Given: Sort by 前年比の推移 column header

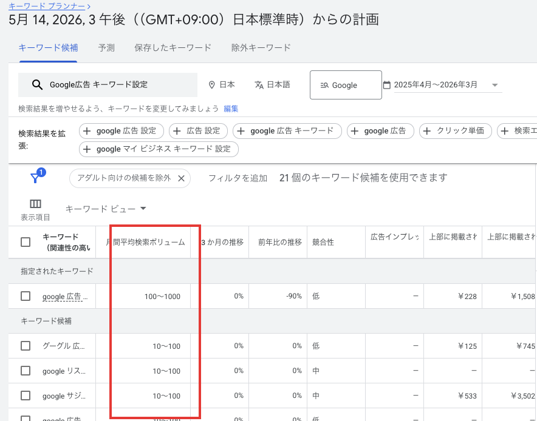Looking at the screenshot, I should 280,242.
